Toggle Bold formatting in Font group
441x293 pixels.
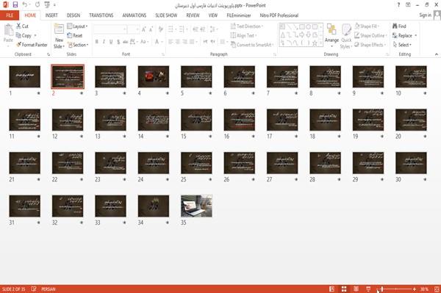97,42
